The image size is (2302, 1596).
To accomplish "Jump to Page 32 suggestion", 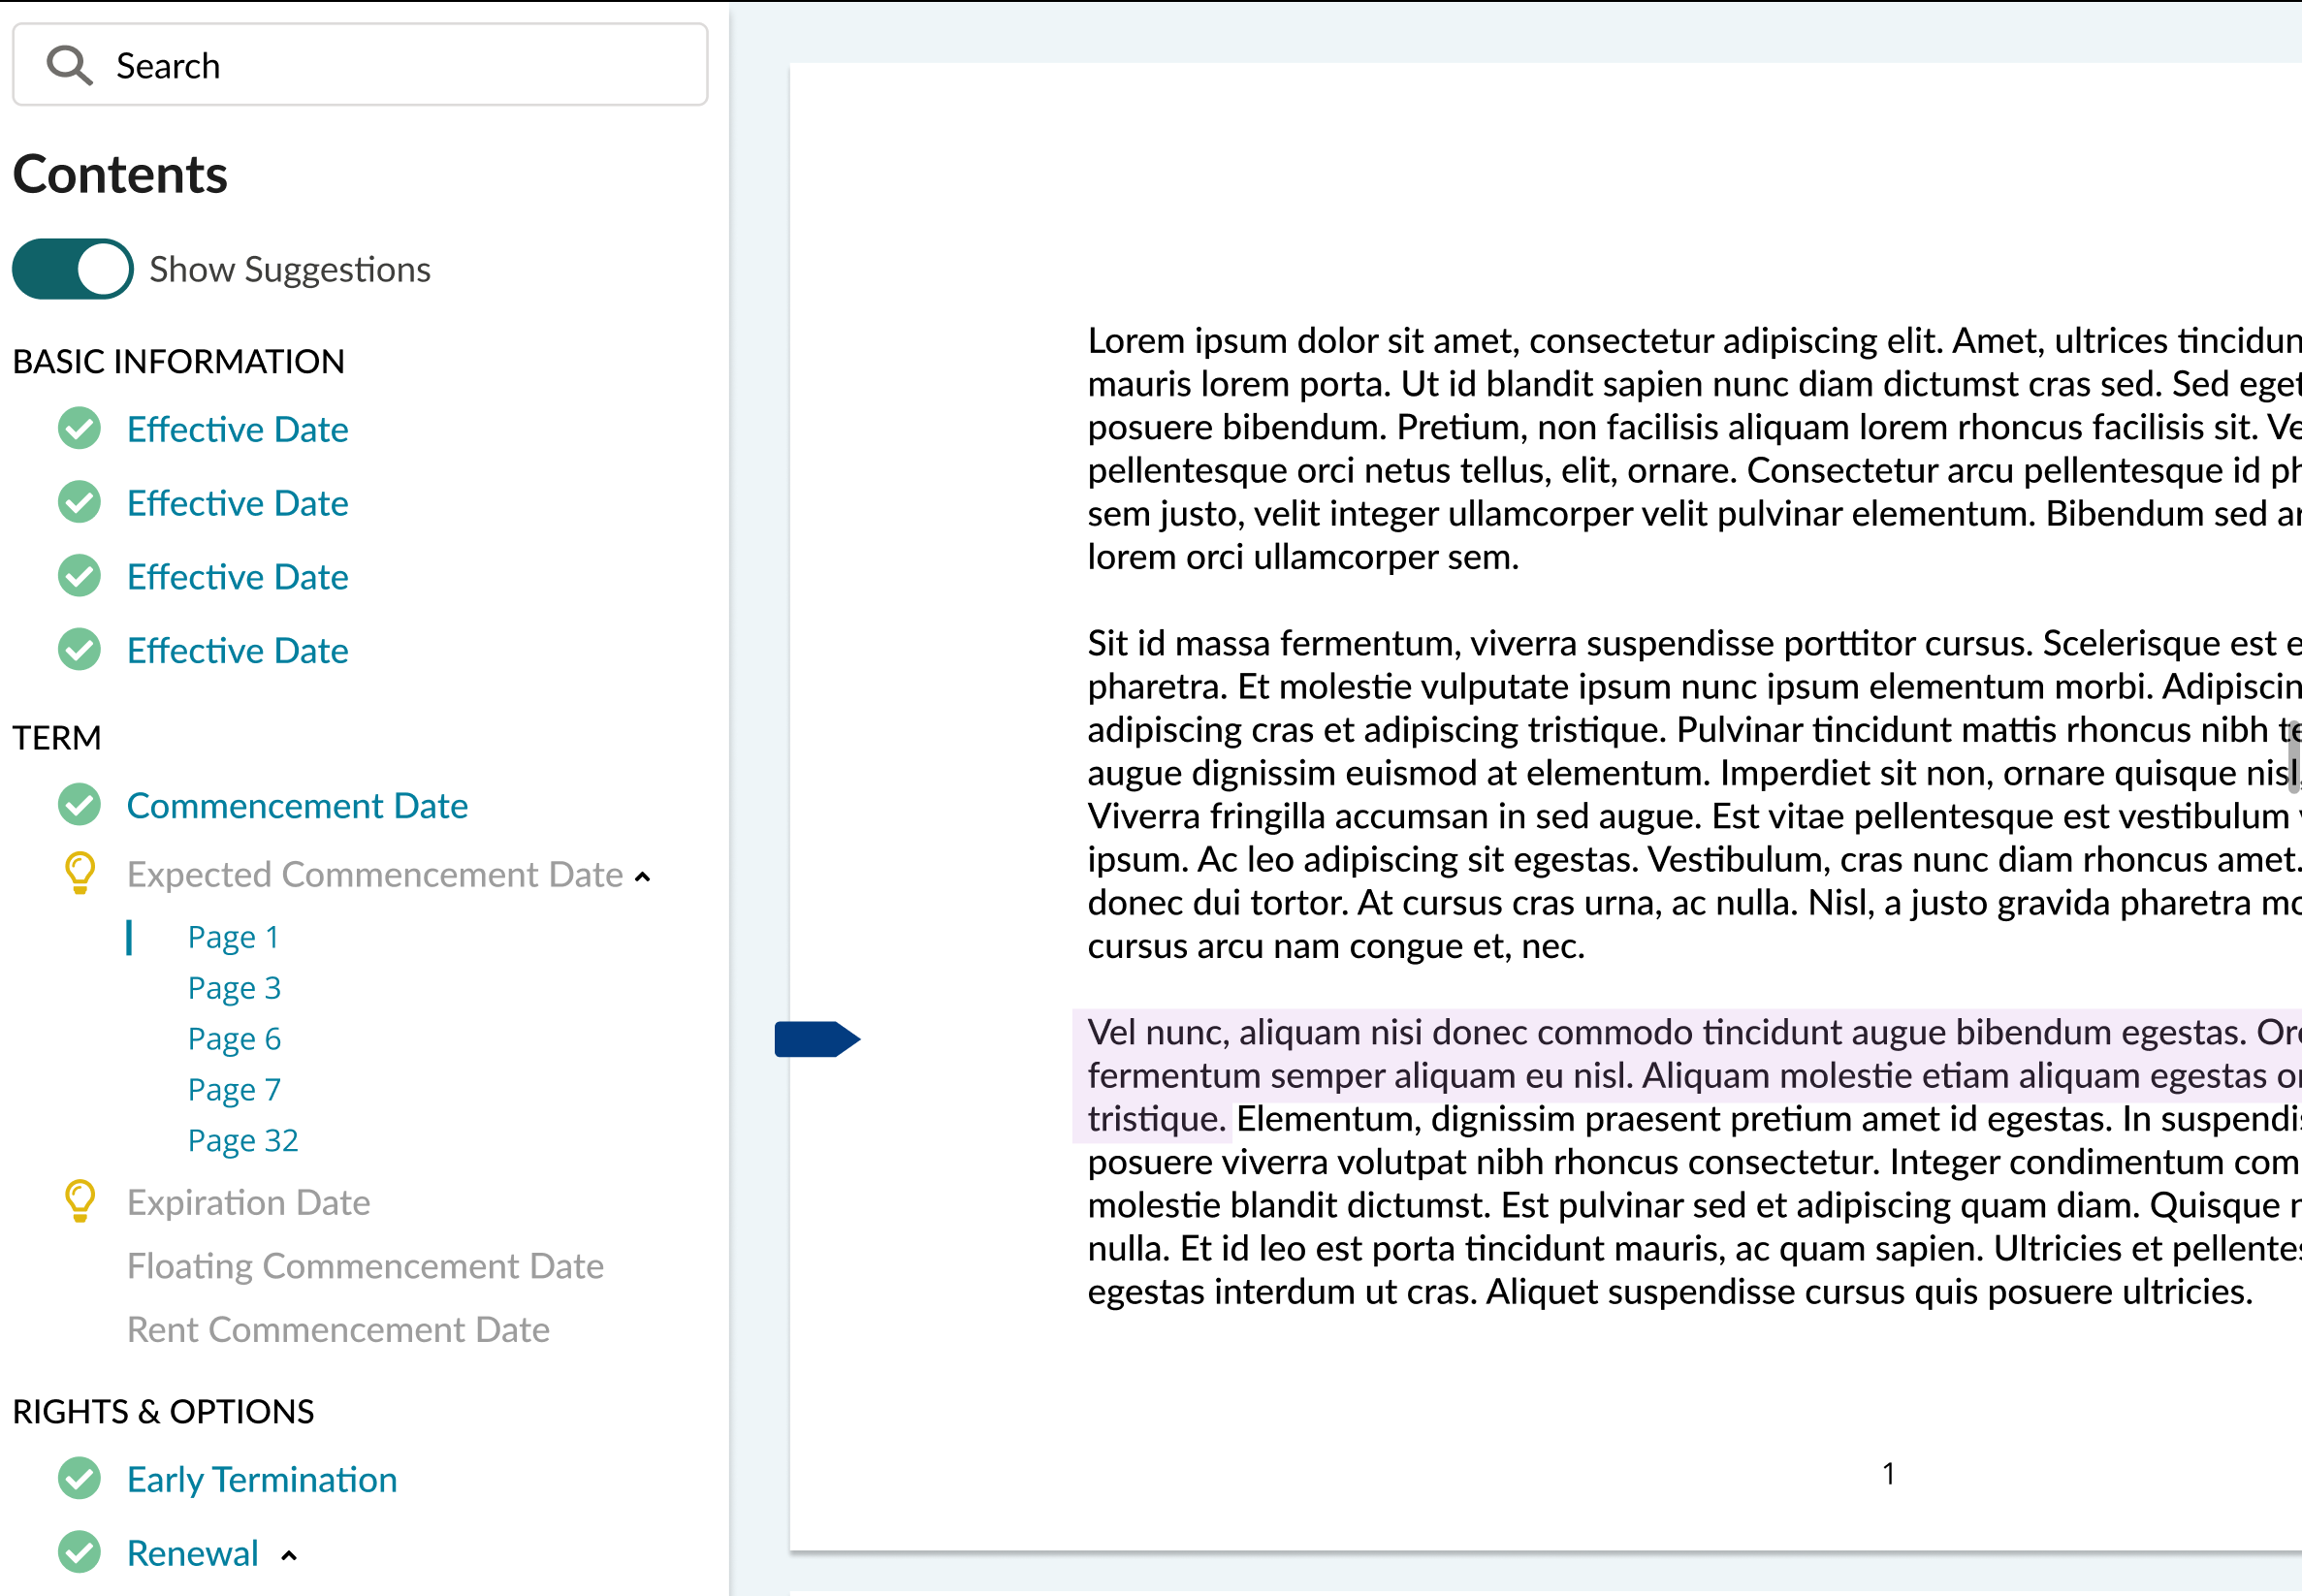I will click(243, 1140).
